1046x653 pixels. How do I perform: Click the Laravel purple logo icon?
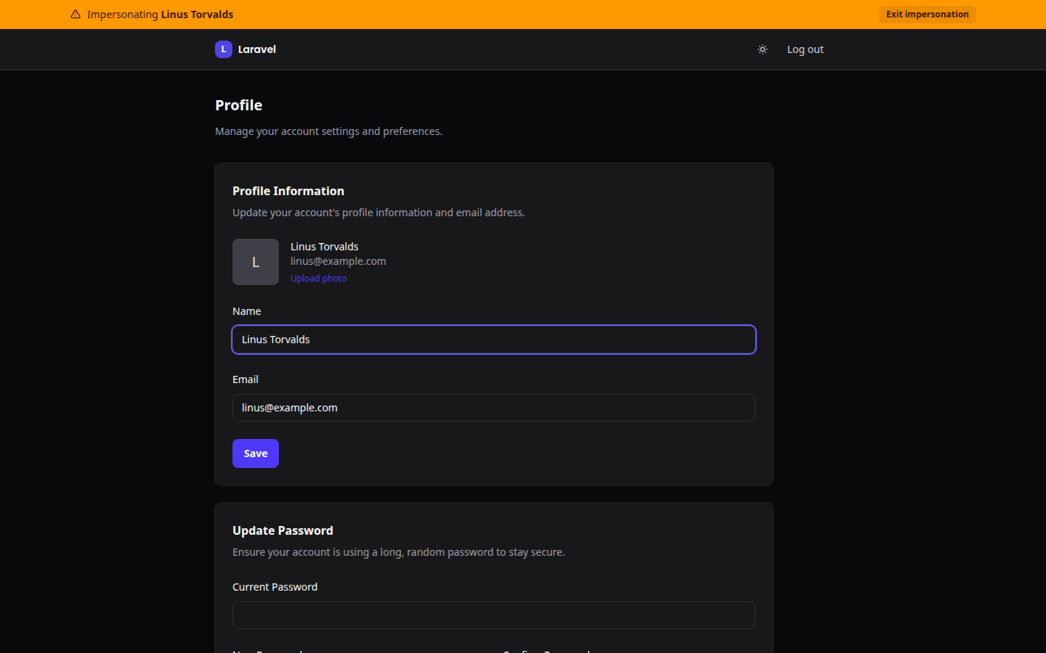tap(224, 49)
